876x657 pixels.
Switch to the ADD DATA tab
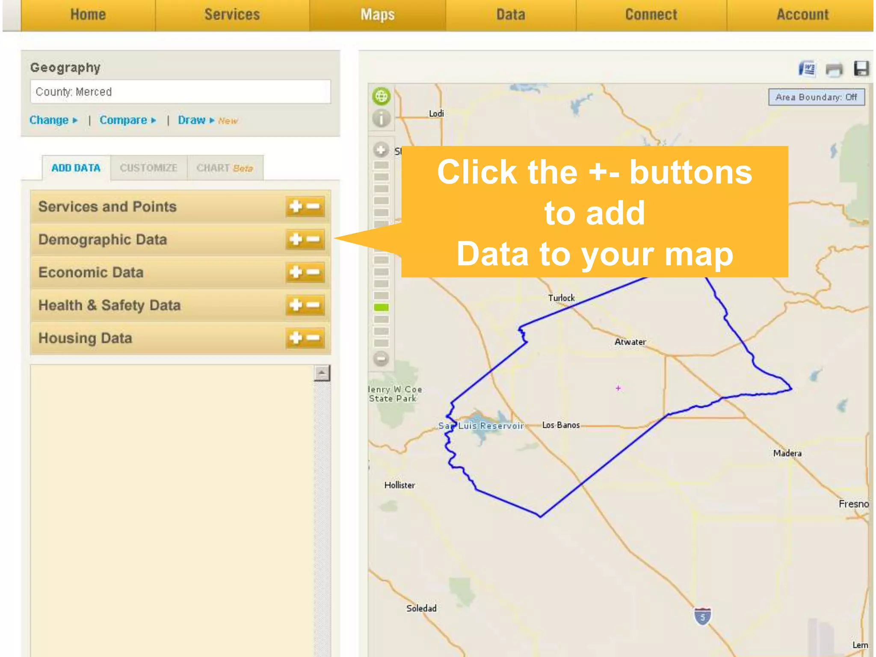[x=76, y=168]
